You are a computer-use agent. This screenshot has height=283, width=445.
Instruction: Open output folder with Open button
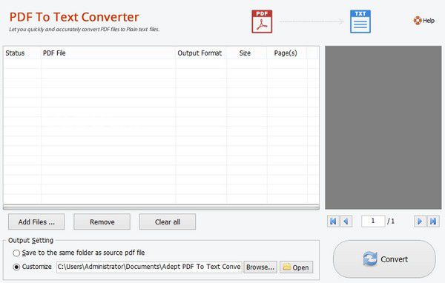coord(296,267)
